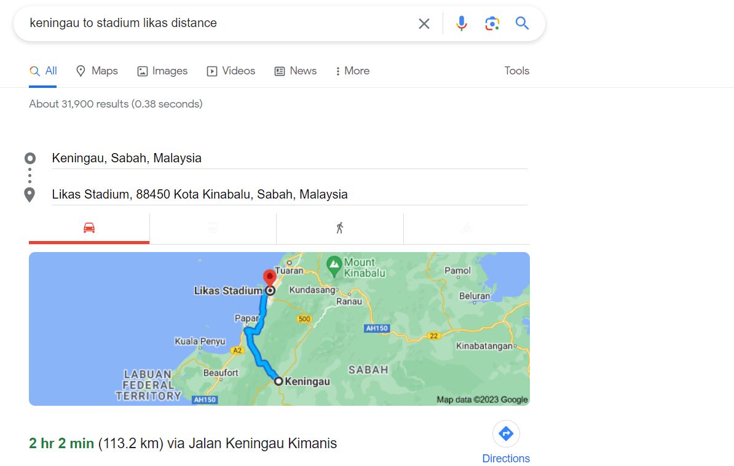This screenshot has height=466, width=734.
Task: Start voice search with microphone icon
Action: point(461,23)
